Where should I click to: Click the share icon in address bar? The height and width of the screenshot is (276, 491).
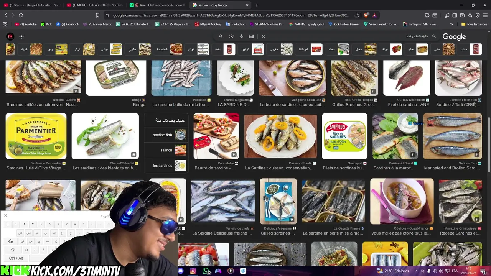pyautogui.click(x=357, y=15)
